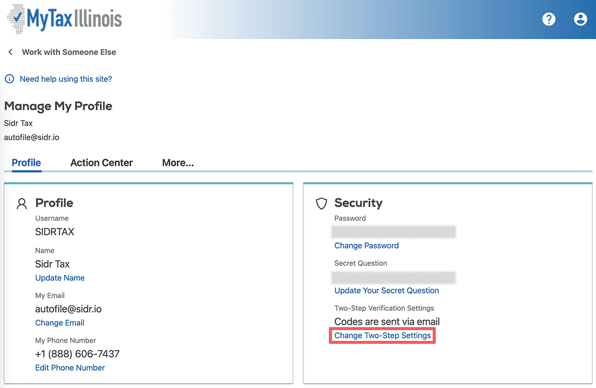596x388 pixels.
Task: Switch to the Action Center tab
Action: tap(101, 162)
